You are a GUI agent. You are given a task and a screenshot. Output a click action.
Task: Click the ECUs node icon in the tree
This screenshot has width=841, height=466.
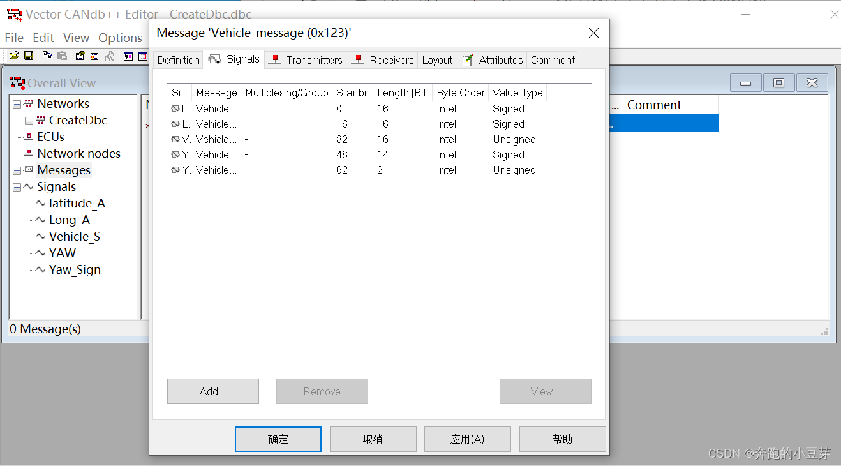click(x=29, y=137)
